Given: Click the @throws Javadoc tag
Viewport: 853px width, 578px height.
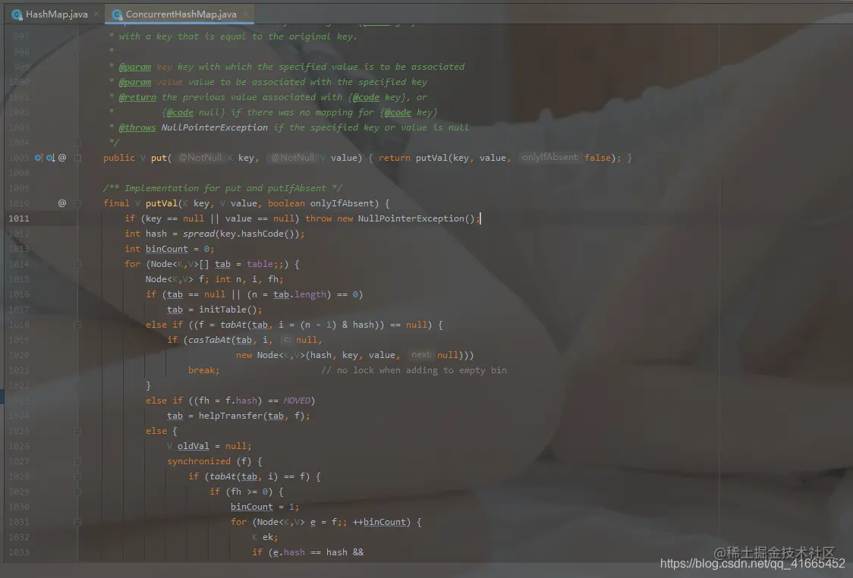Looking at the screenshot, I should 137,127.
